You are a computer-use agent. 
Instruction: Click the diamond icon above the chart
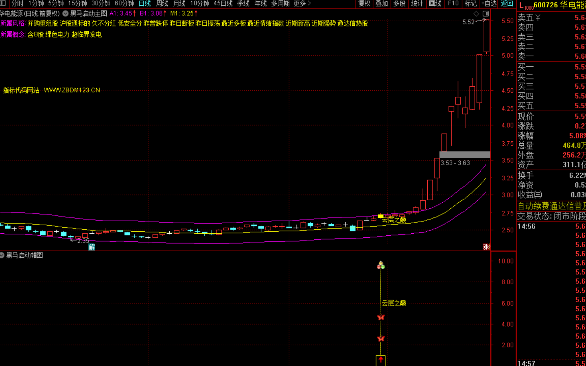coord(476,14)
